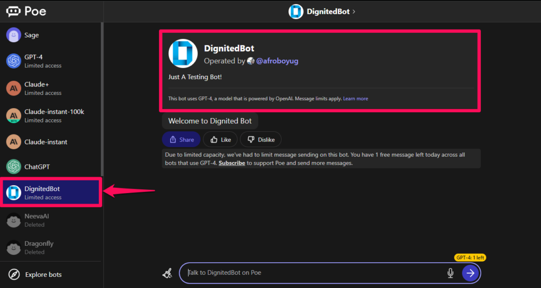Image resolution: width=541 pixels, height=288 pixels.
Task: Open @afroboyug operator profile link
Action: pos(277,61)
